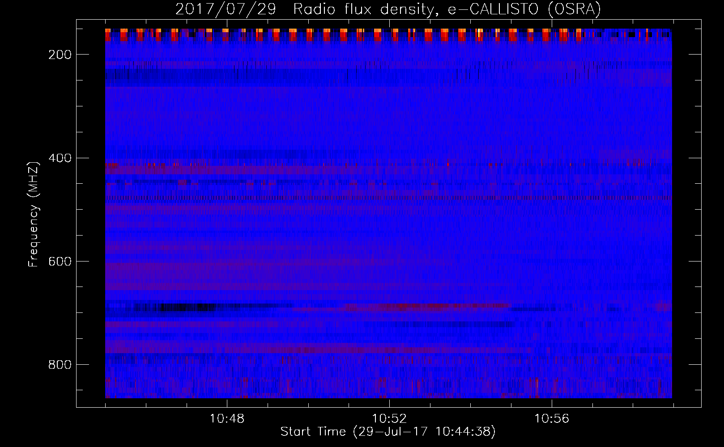Click the 600 frequency tick label
The image size is (724, 447).
pos(60,261)
